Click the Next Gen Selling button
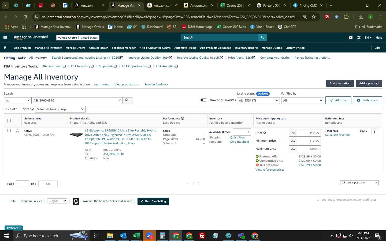This screenshot has width=386, height=241. [x=153, y=201]
